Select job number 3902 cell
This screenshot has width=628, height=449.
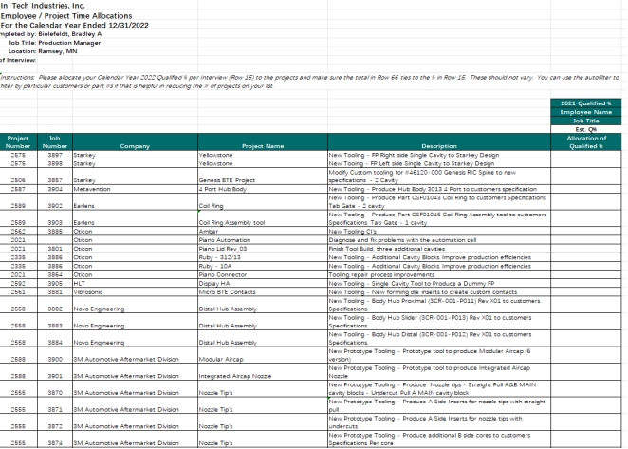(55, 201)
